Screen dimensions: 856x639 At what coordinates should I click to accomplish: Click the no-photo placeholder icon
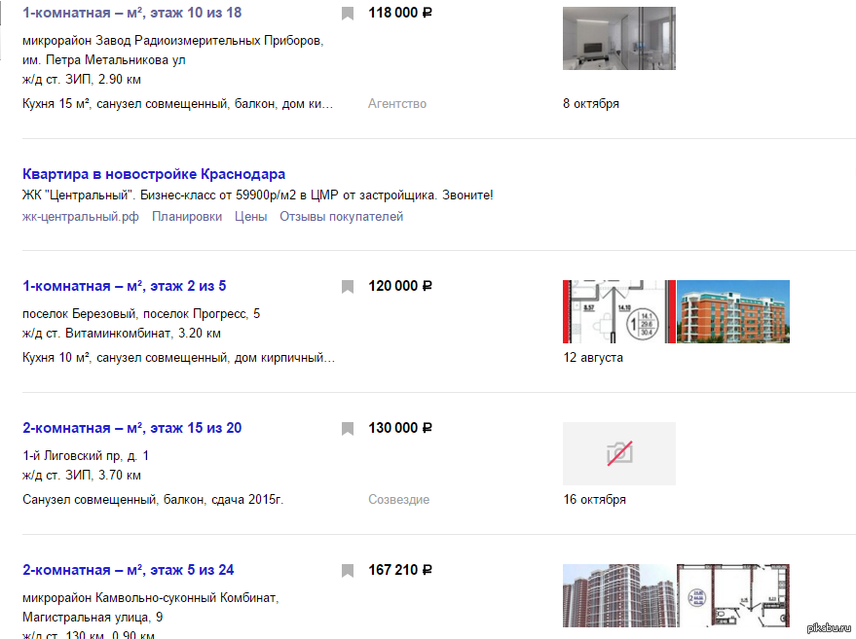619,453
